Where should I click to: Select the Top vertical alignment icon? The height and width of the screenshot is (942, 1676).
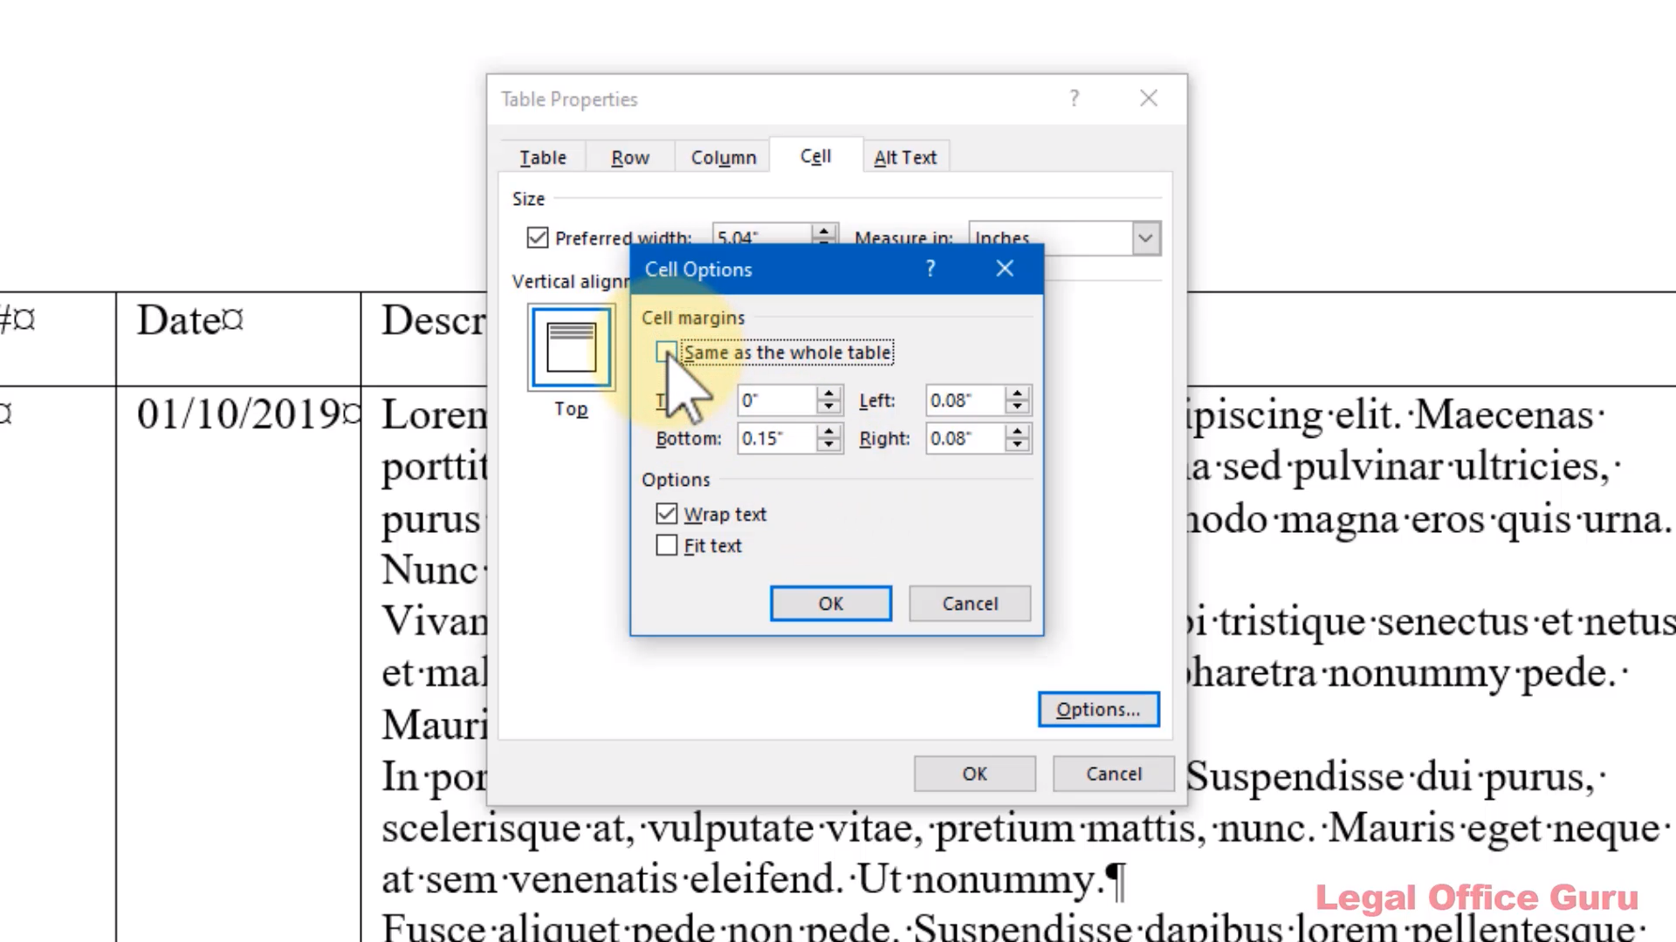click(x=570, y=346)
